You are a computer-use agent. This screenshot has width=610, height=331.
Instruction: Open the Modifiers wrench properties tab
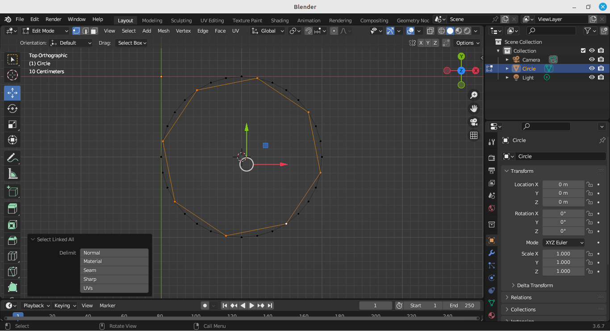(492, 253)
